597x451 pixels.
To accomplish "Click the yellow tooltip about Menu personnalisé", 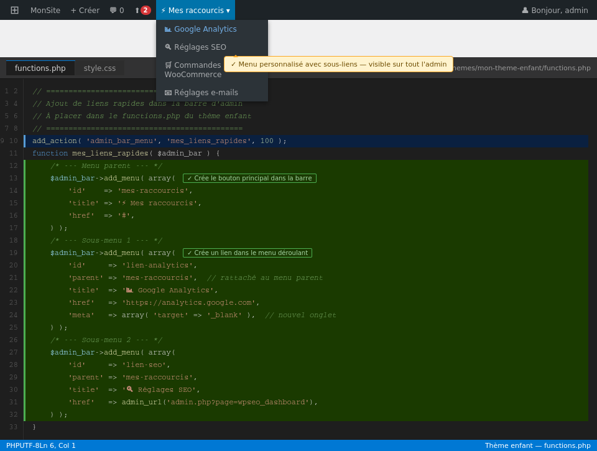I will [x=338, y=64].
